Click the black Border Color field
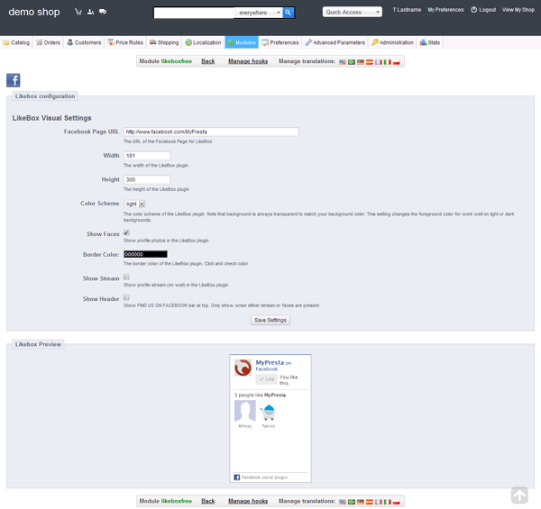 [x=145, y=254]
